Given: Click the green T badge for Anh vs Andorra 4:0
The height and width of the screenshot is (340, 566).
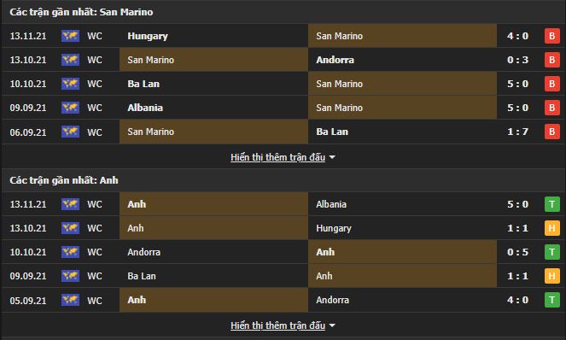Looking at the screenshot, I should [552, 300].
